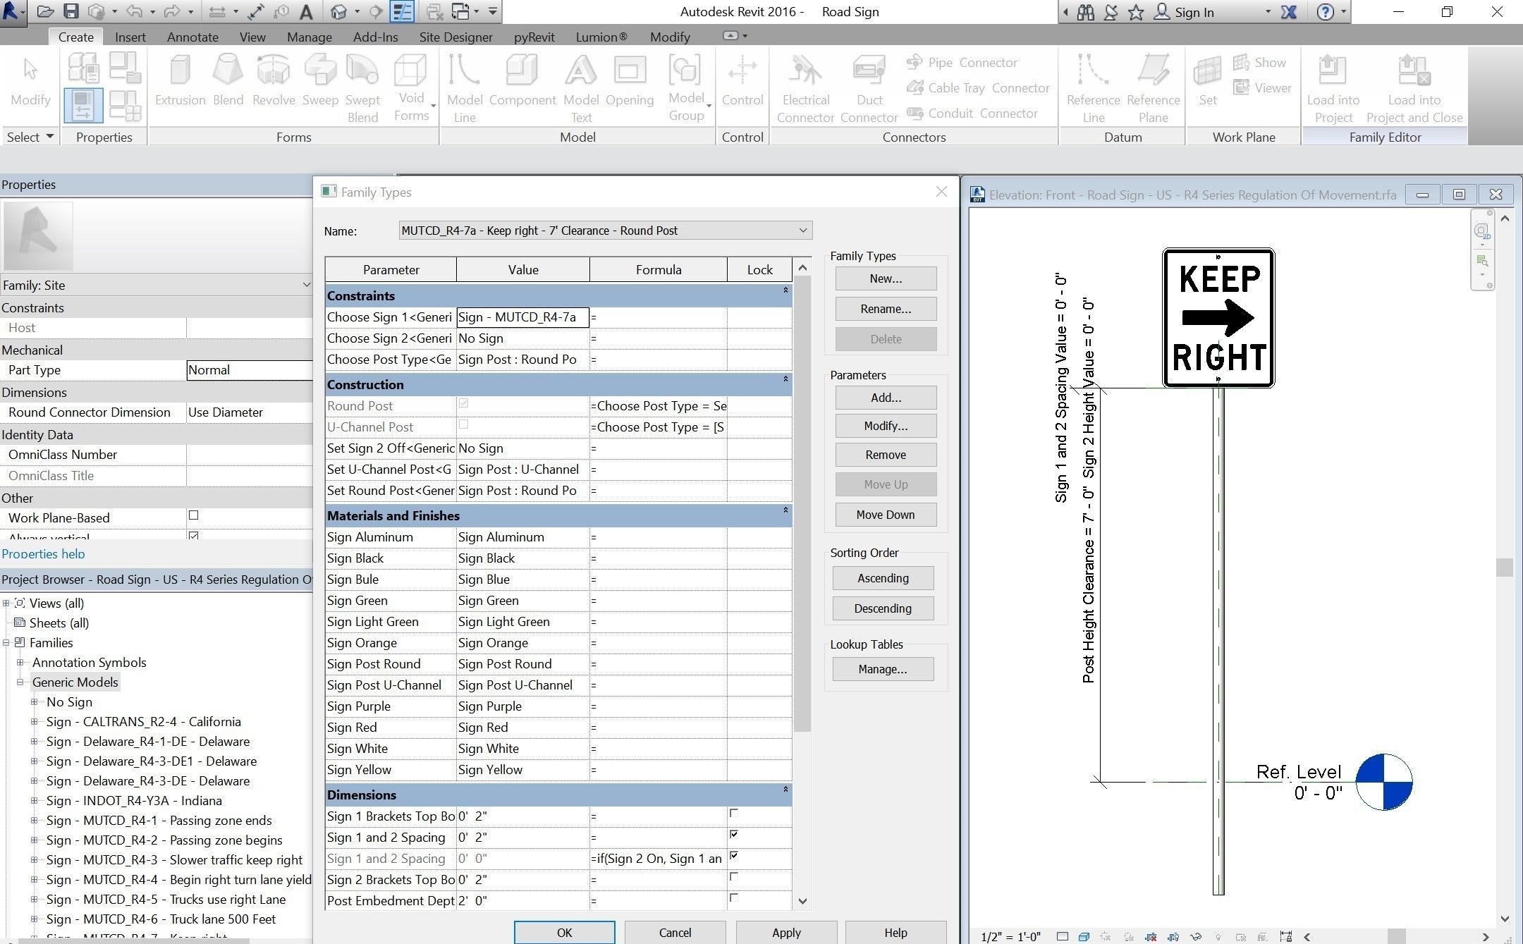Click the Move Down button
Viewport: 1523px width, 944px height.
(x=885, y=515)
